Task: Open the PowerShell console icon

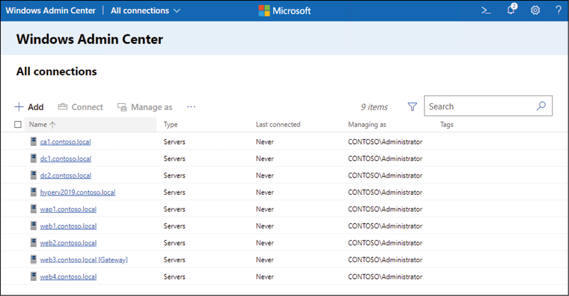Action: tap(486, 10)
